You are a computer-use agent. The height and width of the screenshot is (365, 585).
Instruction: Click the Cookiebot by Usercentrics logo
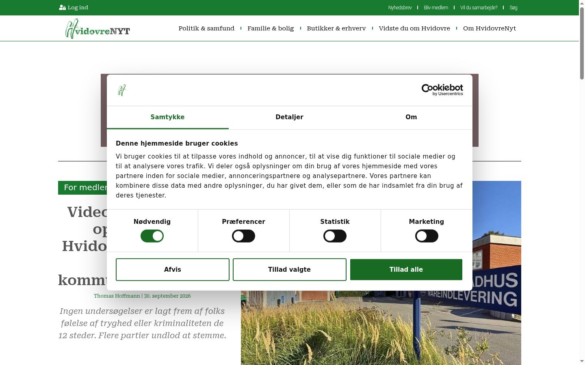(x=442, y=90)
